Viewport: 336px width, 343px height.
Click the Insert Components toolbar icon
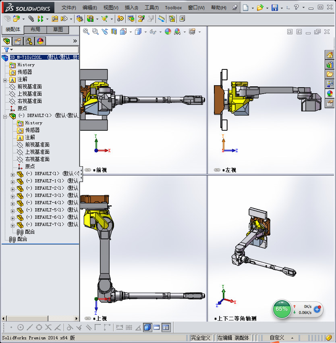coord(17,19)
